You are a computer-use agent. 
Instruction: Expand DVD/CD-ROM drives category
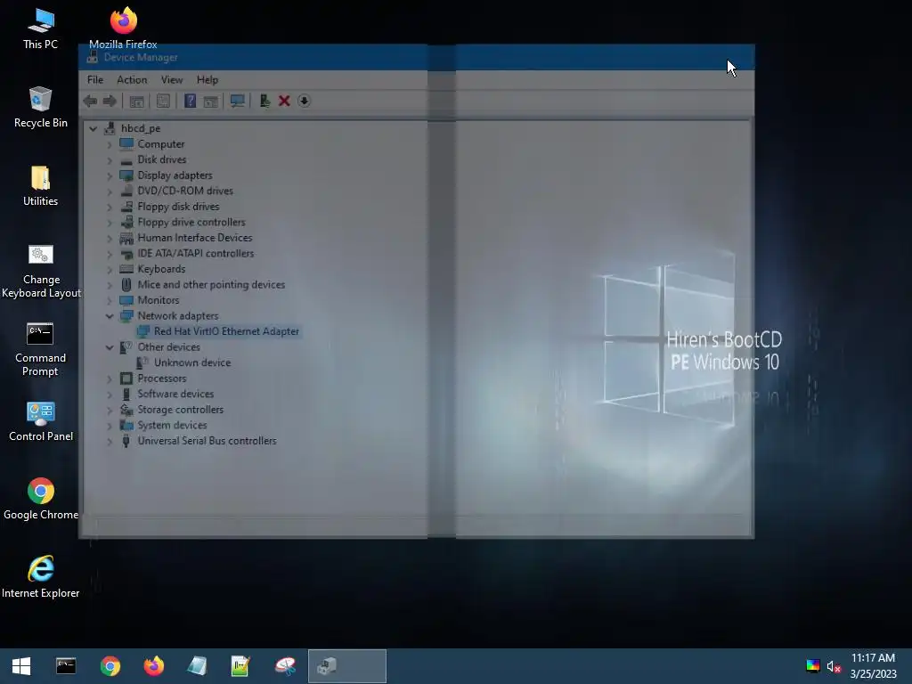click(110, 191)
